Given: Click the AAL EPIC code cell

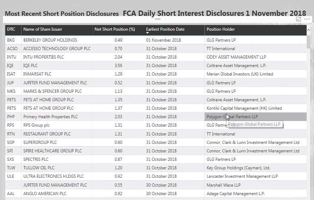Looking at the screenshot, I should [x=12, y=194].
